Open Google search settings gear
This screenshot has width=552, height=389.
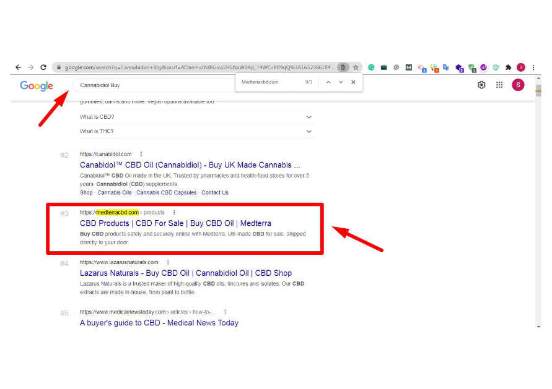coord(481,85)
